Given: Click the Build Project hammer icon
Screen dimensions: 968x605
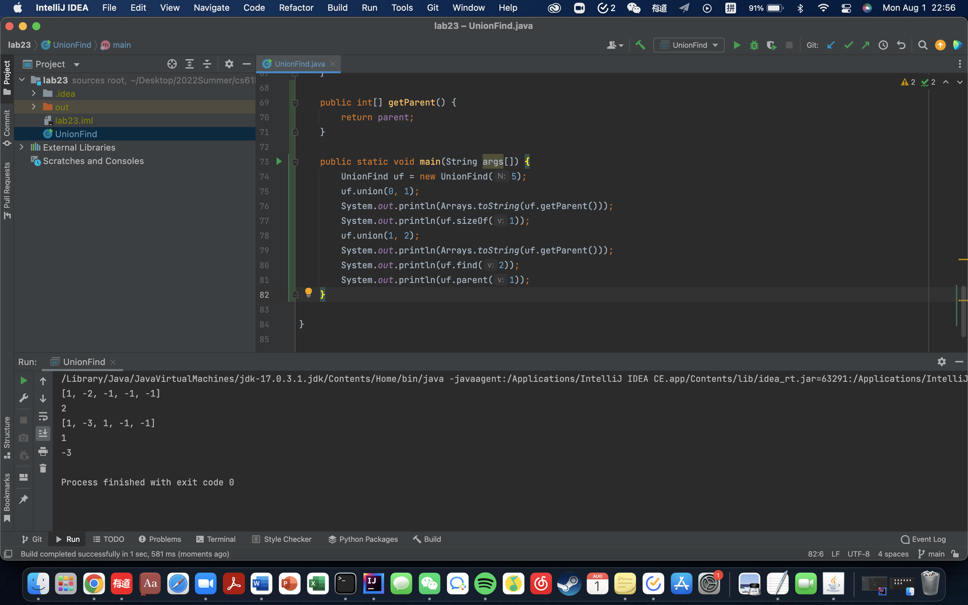Looking at the screenshot, I should click(640, 45).
